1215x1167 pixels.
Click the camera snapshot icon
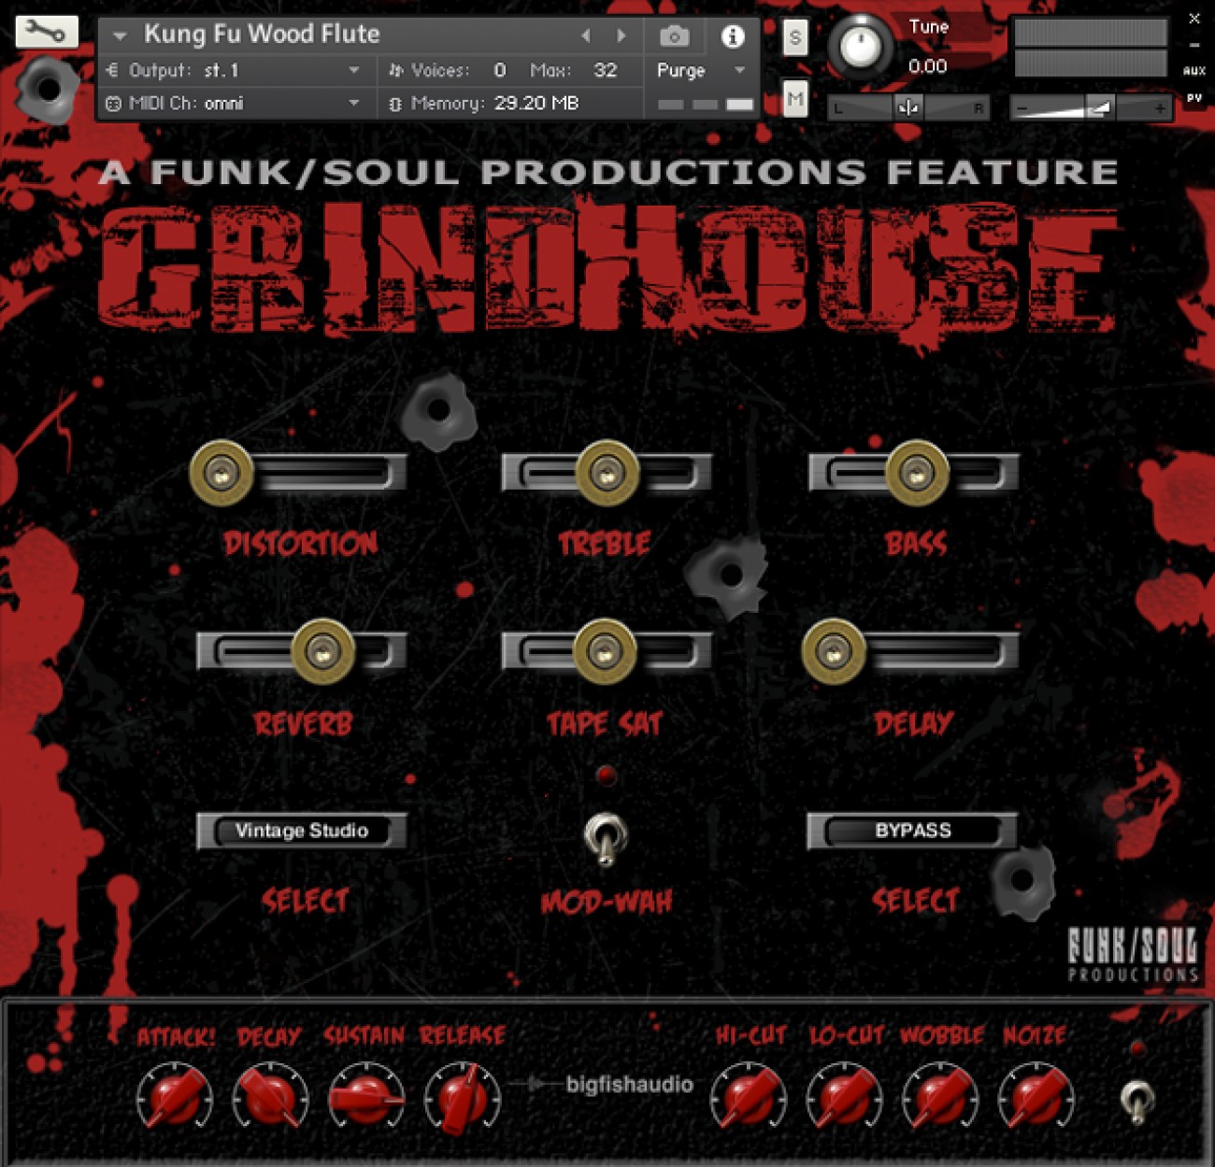tap(674, 36)
